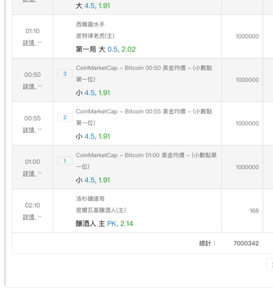Expand details chevron for 01:10 bet
This screenshot has width=273, height=291.
[x=40, y=42]
